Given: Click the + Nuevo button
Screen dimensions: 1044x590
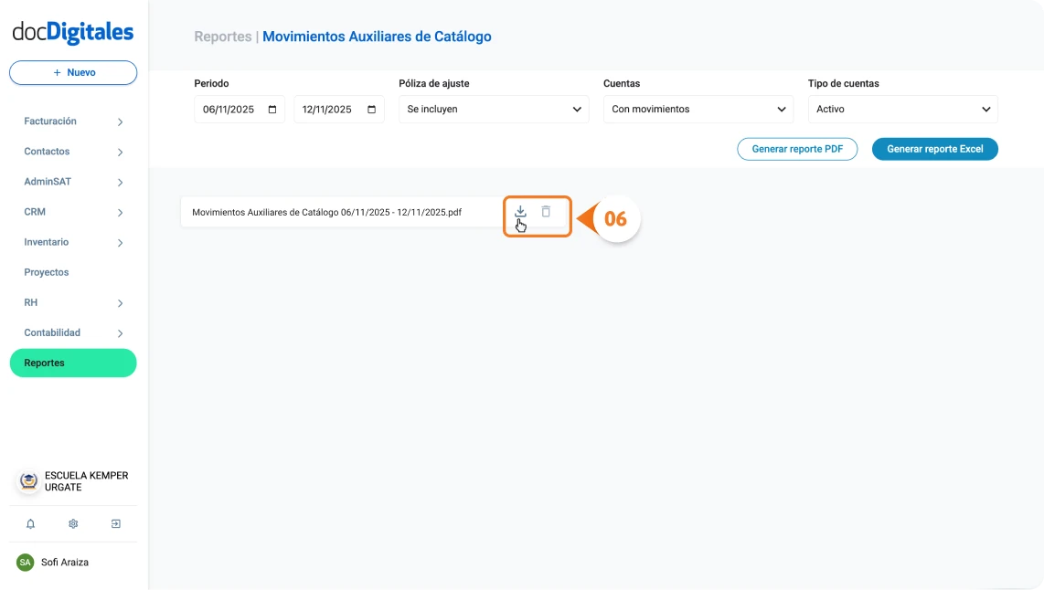Looking at the screenshot, I should [73, 72].
